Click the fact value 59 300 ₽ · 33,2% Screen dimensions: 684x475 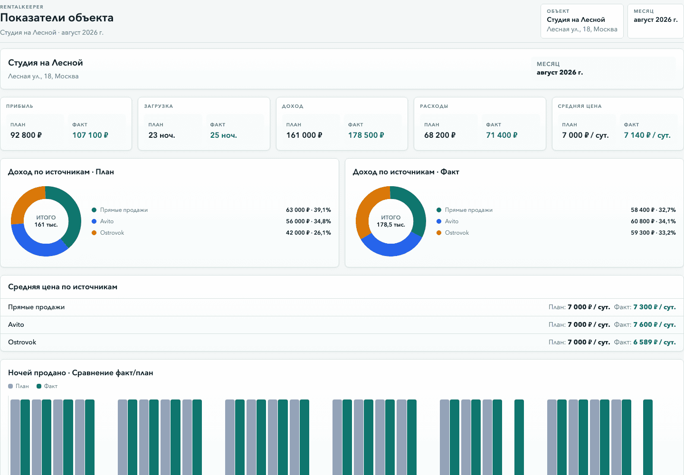tap(653, 233)
